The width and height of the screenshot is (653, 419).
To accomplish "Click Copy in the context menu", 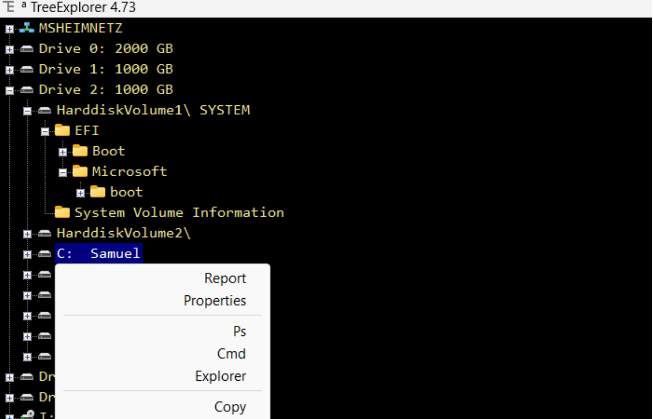I will [x=230, y=406].
